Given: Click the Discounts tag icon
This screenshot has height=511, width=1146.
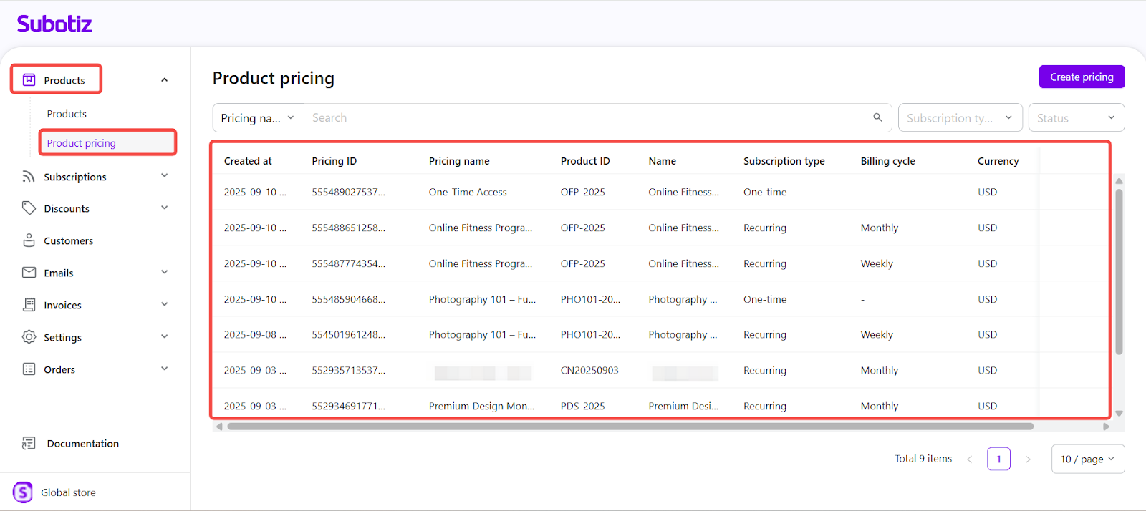Looking at the screenshot, I should pyautogui.click(x=29, y=208).
